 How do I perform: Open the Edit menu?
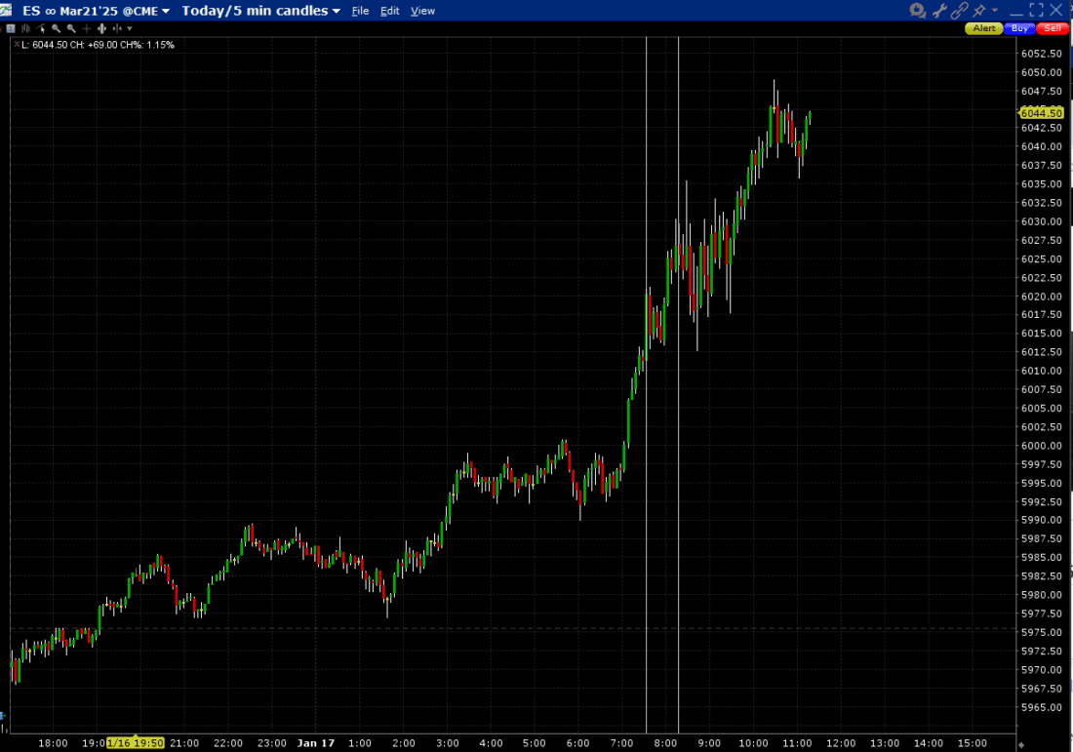pyautogui.click(x=390, y=11)
